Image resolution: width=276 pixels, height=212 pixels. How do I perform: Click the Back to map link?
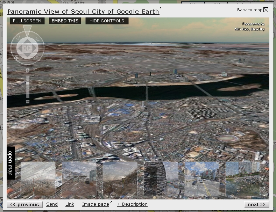click(x=250, y=10)
